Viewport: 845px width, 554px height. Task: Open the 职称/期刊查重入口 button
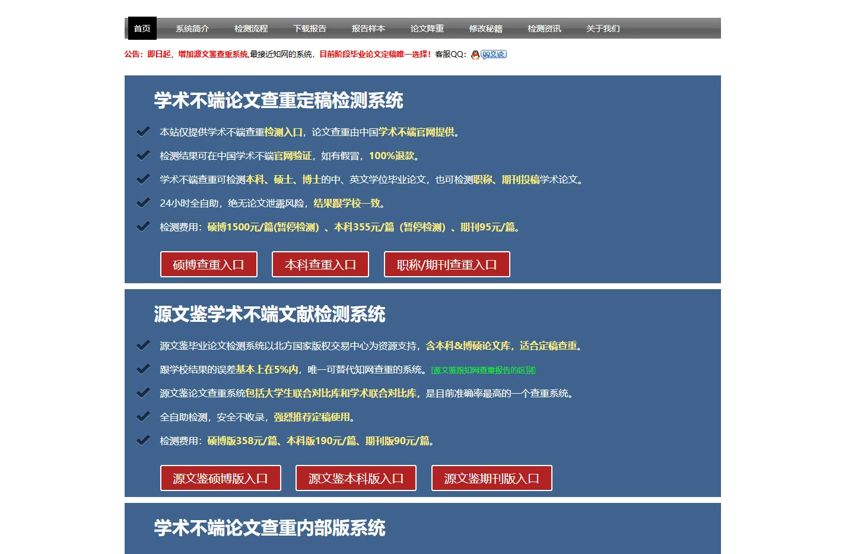coord(447,264)
